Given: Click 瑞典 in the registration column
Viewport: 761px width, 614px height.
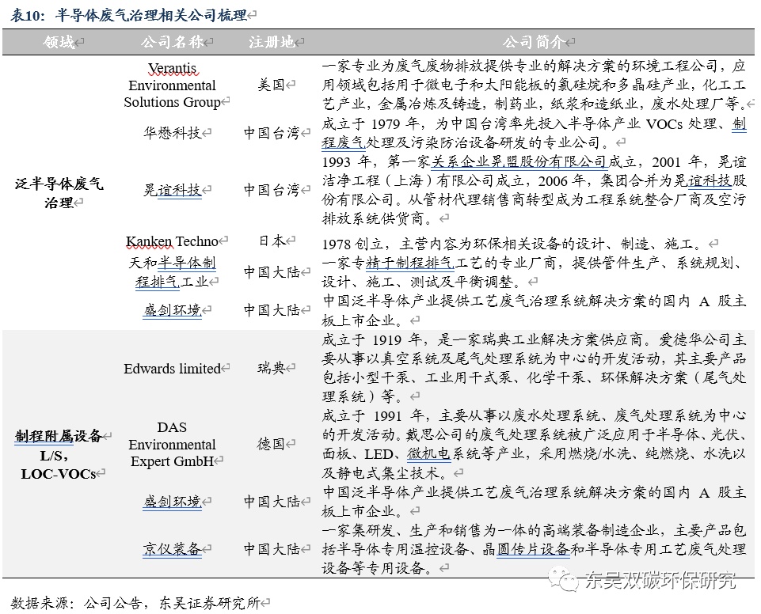Looking at the screenshot, I should coord(272,368).
